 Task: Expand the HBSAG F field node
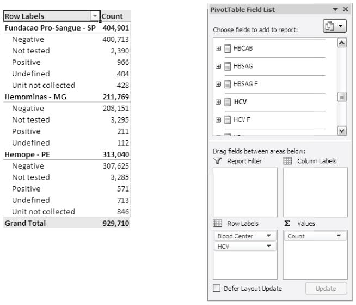218,83
